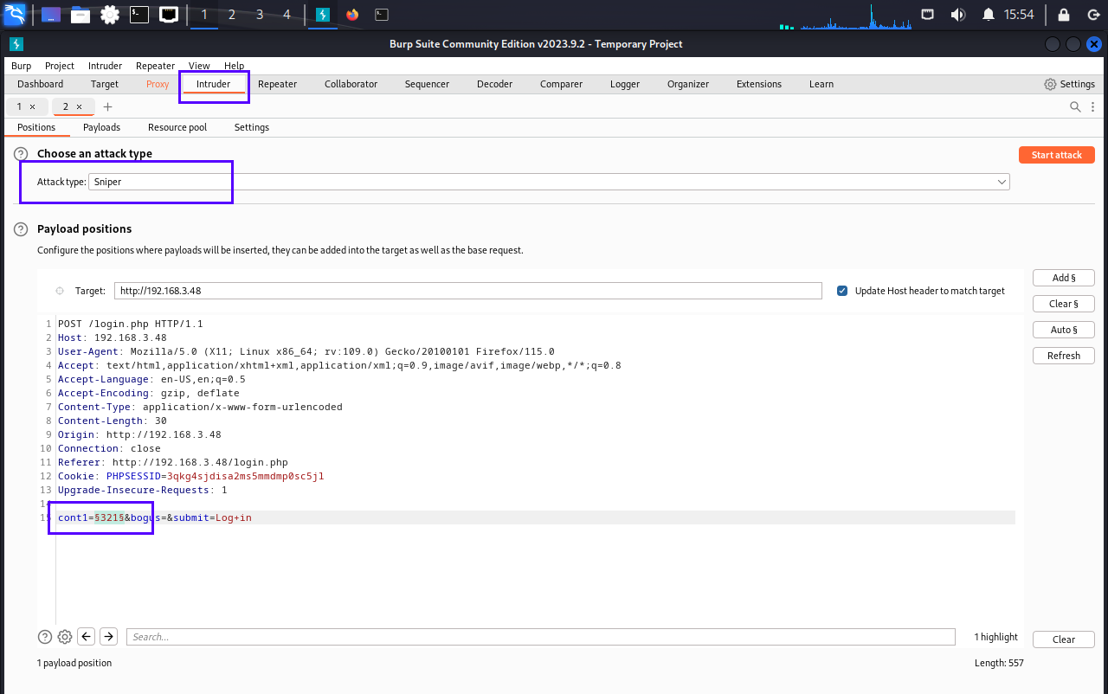This screenshot has height=694, width=1108.
Task: Click the 15:54 clock in the panel
Action: click(x=1019, y=15)
